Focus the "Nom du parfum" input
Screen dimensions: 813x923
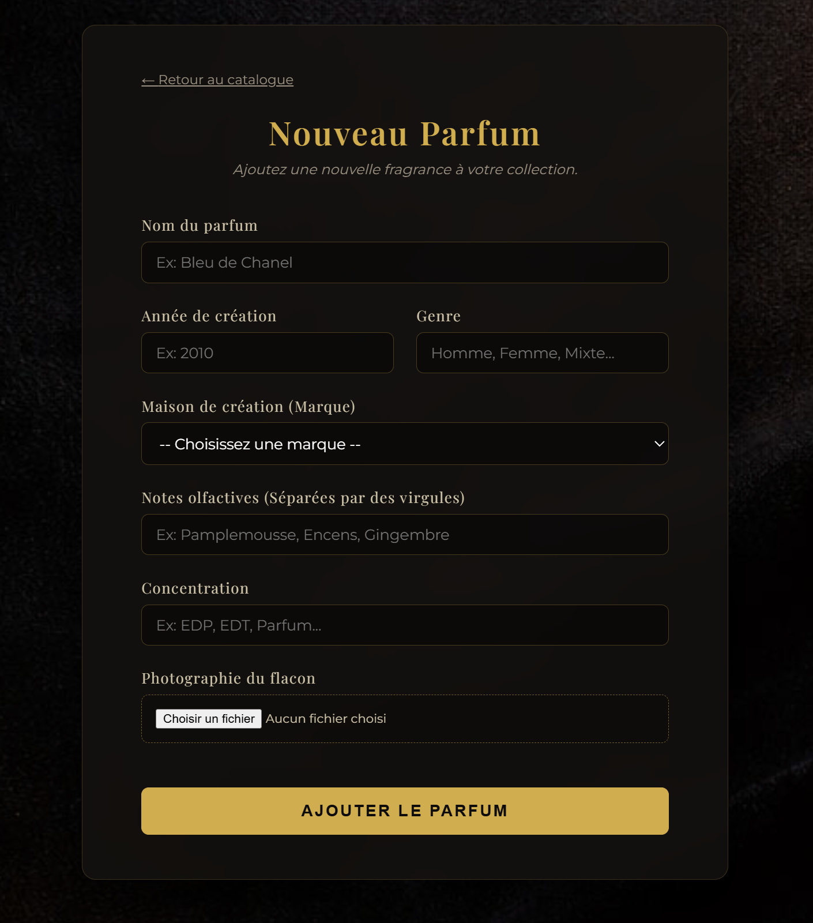point(404,262)
